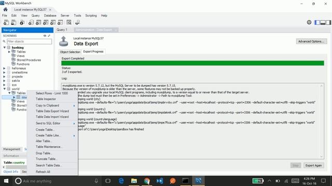The image size is (332, 186).
Task: Choose Select Rows - Limit 1000
Action: coord(52,93)
